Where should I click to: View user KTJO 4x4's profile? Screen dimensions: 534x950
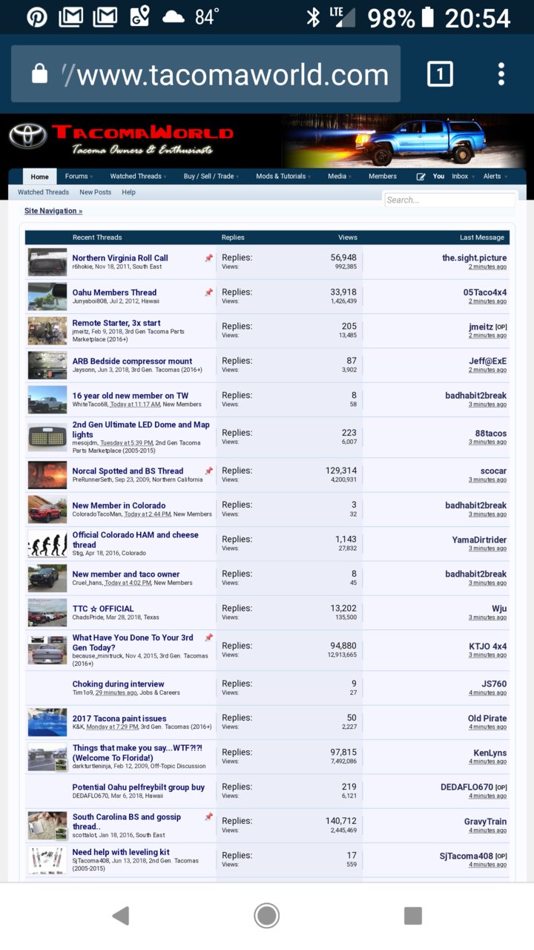click(487, 646)
